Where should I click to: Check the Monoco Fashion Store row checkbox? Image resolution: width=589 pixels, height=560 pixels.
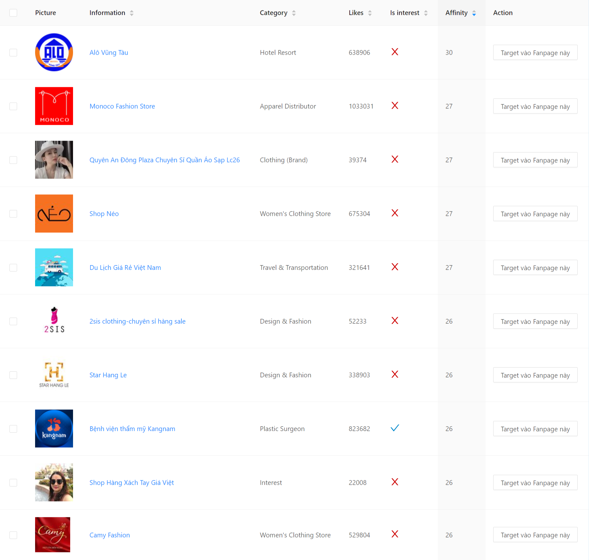click(x=13, y=106)
